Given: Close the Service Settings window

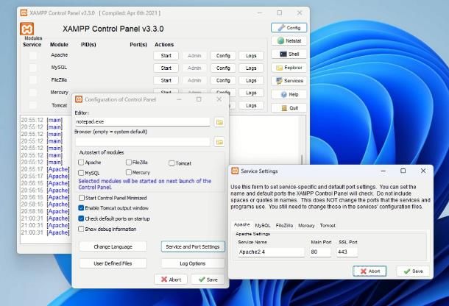Looking at the screenshot, I should click(x=423, y=171).
